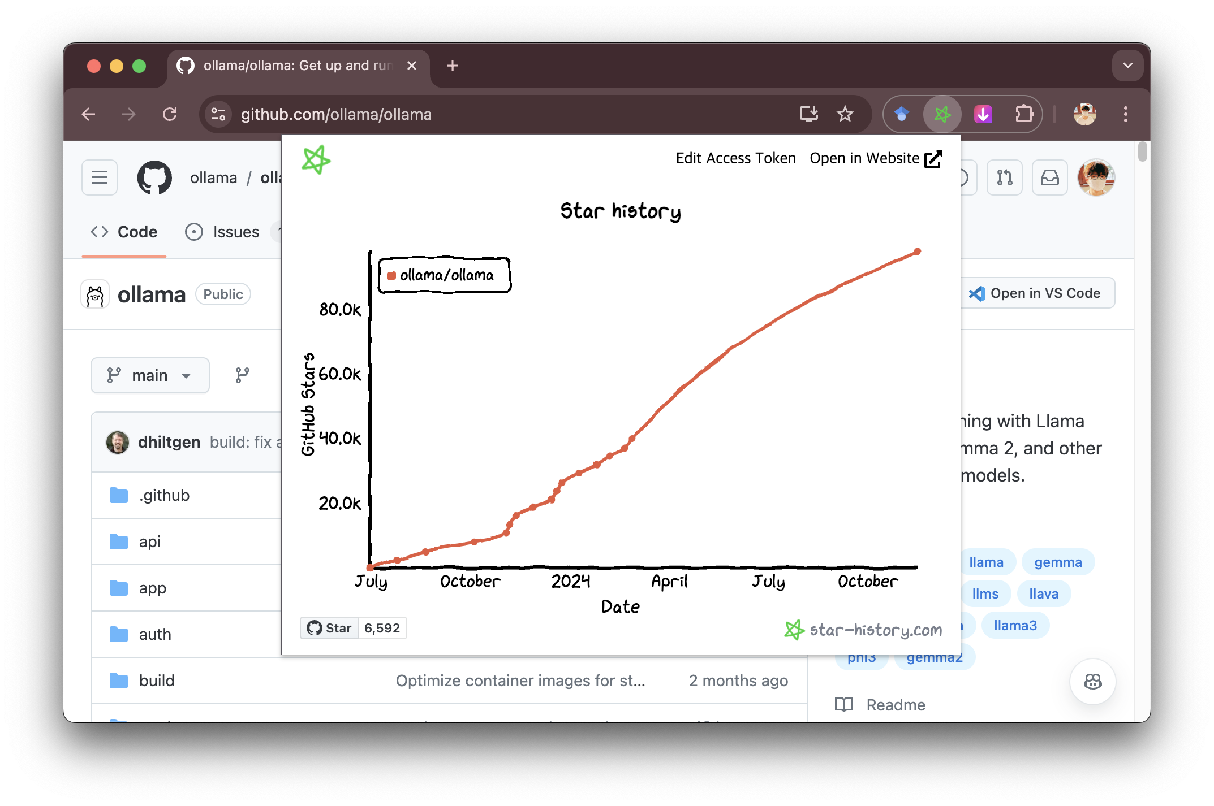Open the GitHub inbox notifications icon
This screenshot has height=806, width=1214.
point(1049,178)
